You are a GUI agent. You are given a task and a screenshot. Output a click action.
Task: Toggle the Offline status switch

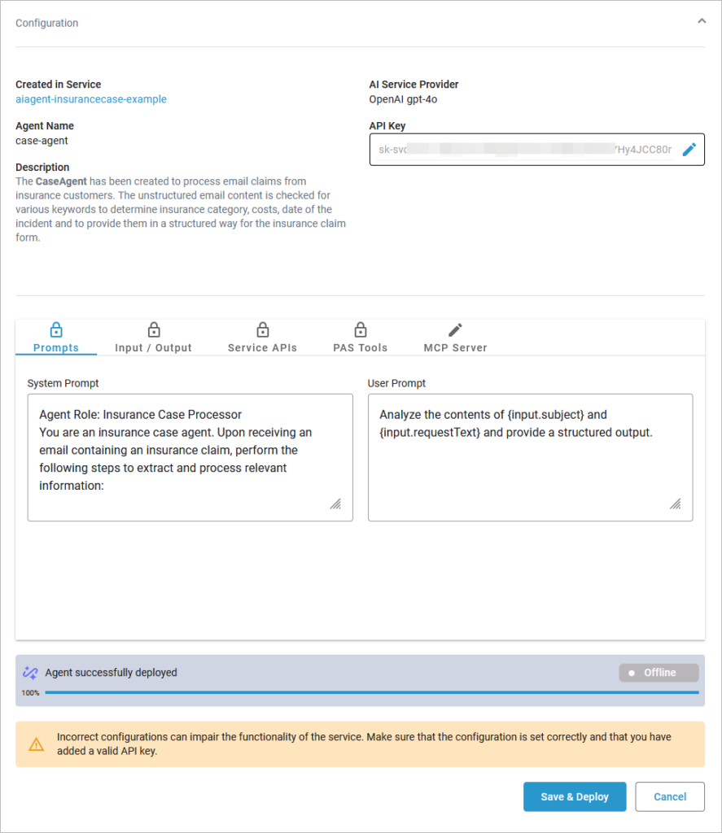click(659, 673)
